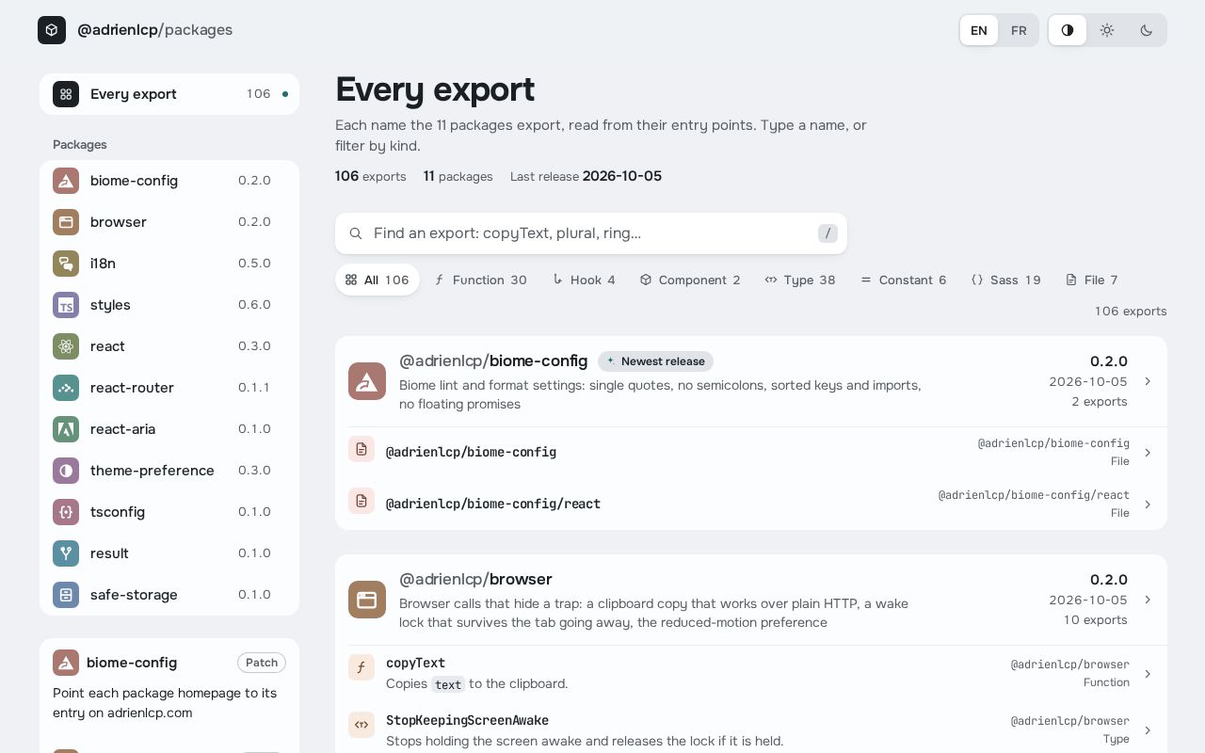Click the Patch badge on biome-config release
This screenshot has height=753, width=1205.
tap(262, 663)
